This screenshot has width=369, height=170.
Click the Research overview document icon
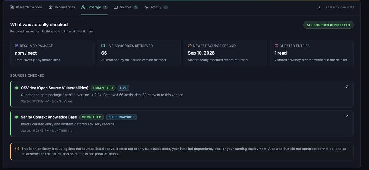pyautogui.click(x=12, y=7)
